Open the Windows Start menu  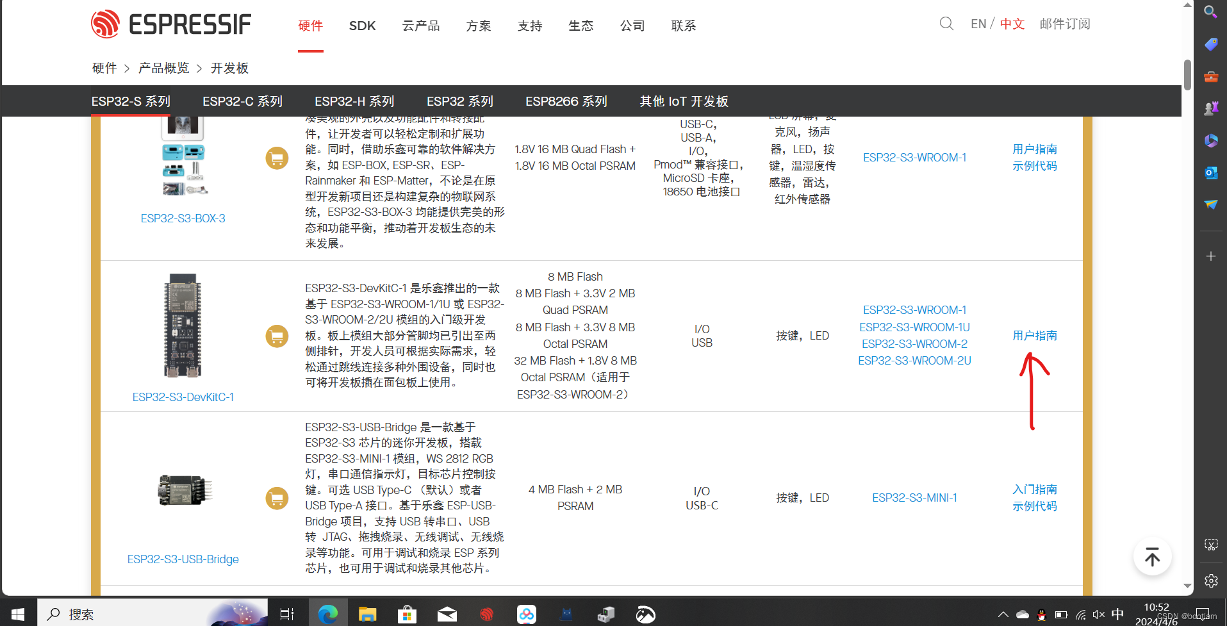coord(18,614)
